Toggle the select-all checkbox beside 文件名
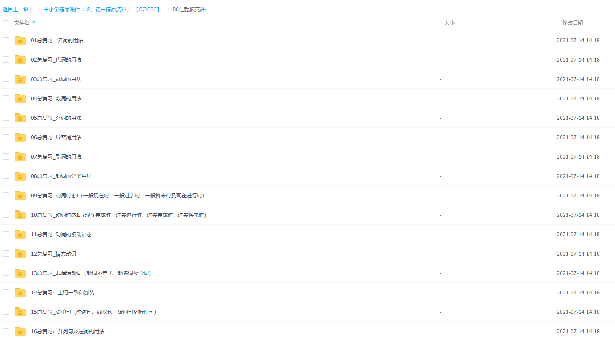Image resolution: width=615 pixels, height=338 pixels. click(x=6, y=23)
